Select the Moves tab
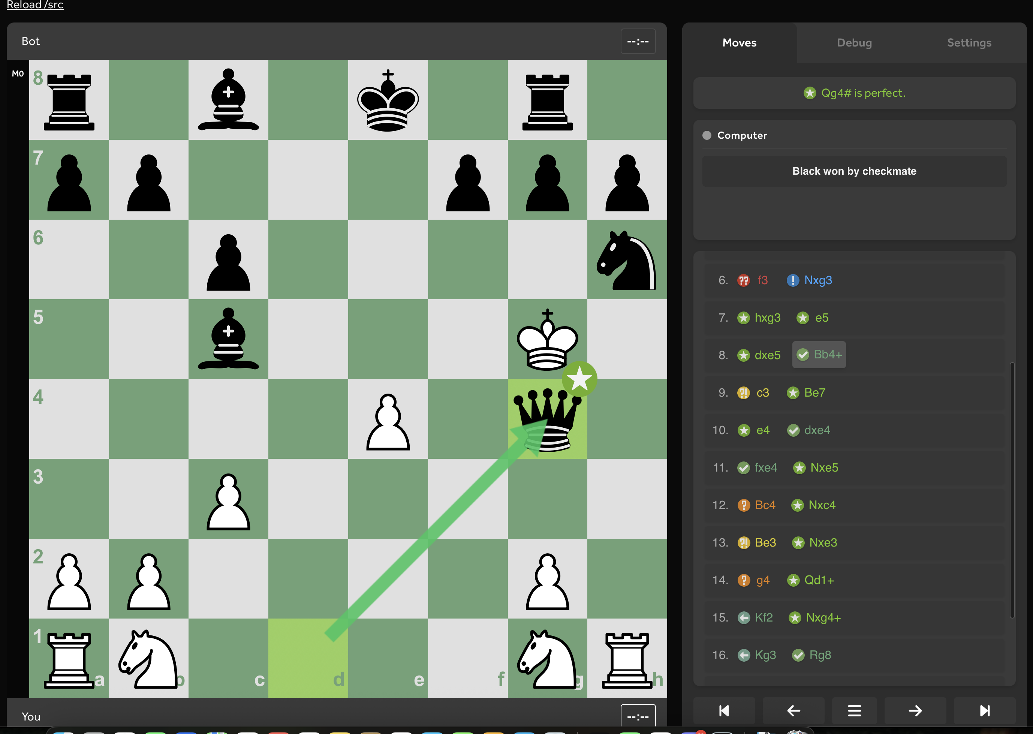This screenshot has height=734, width=1033. [739, 42]
